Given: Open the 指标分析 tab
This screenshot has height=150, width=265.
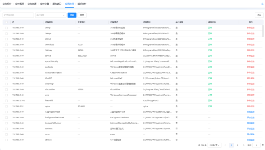Looking at the screenshot, I should 82,4.
